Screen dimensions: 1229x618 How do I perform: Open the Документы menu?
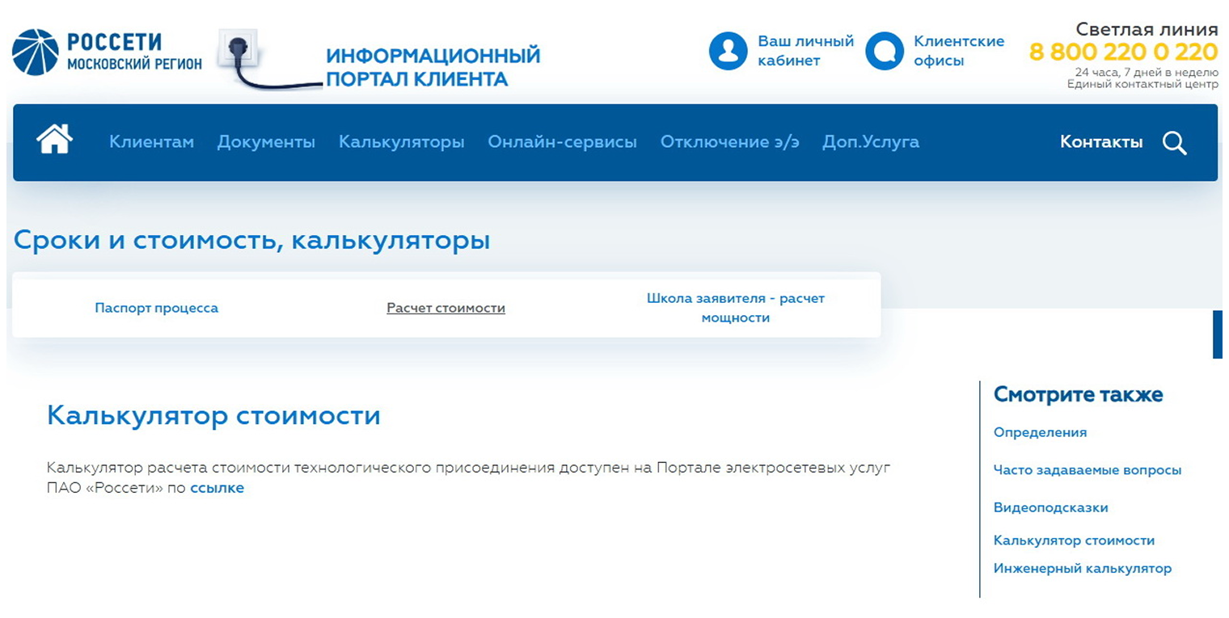(x=267, y=142)
